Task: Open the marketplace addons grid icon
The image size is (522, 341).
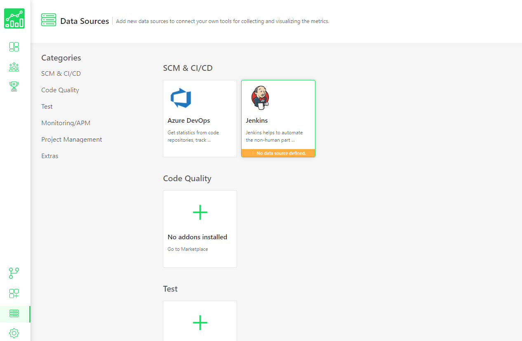Action: point(14,293)
